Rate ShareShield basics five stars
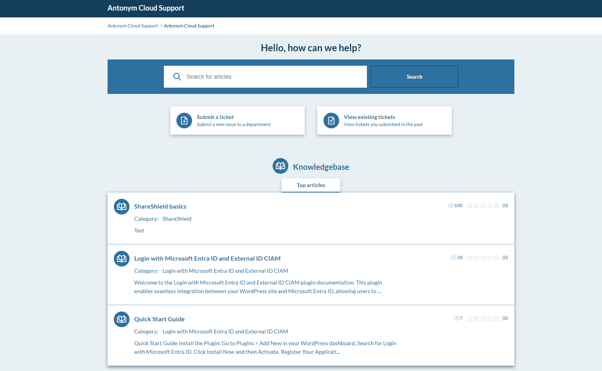The height and width of the screenshot is (371, 602). click(x=496, y=205)
